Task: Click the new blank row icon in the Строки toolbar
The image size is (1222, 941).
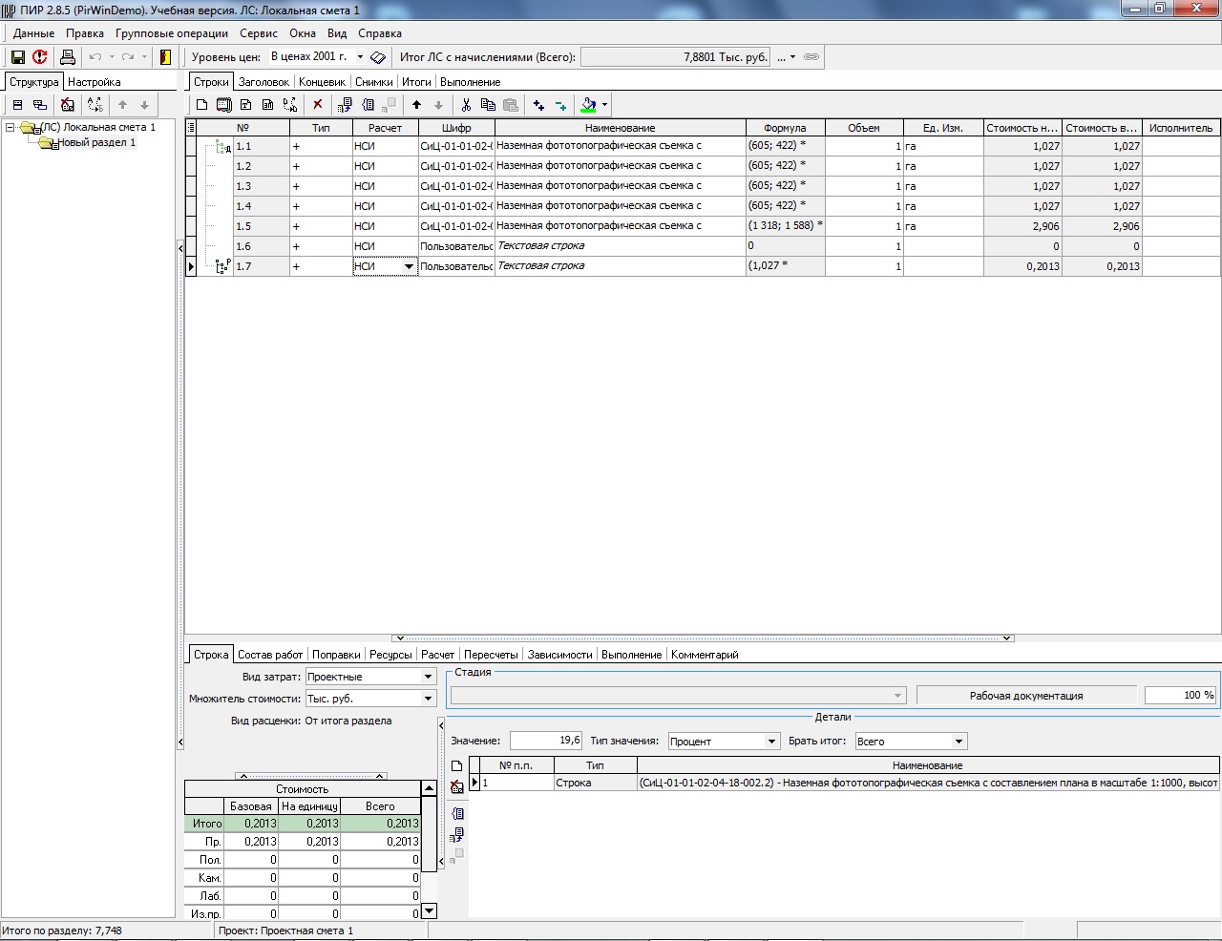Action: [201, 105]
